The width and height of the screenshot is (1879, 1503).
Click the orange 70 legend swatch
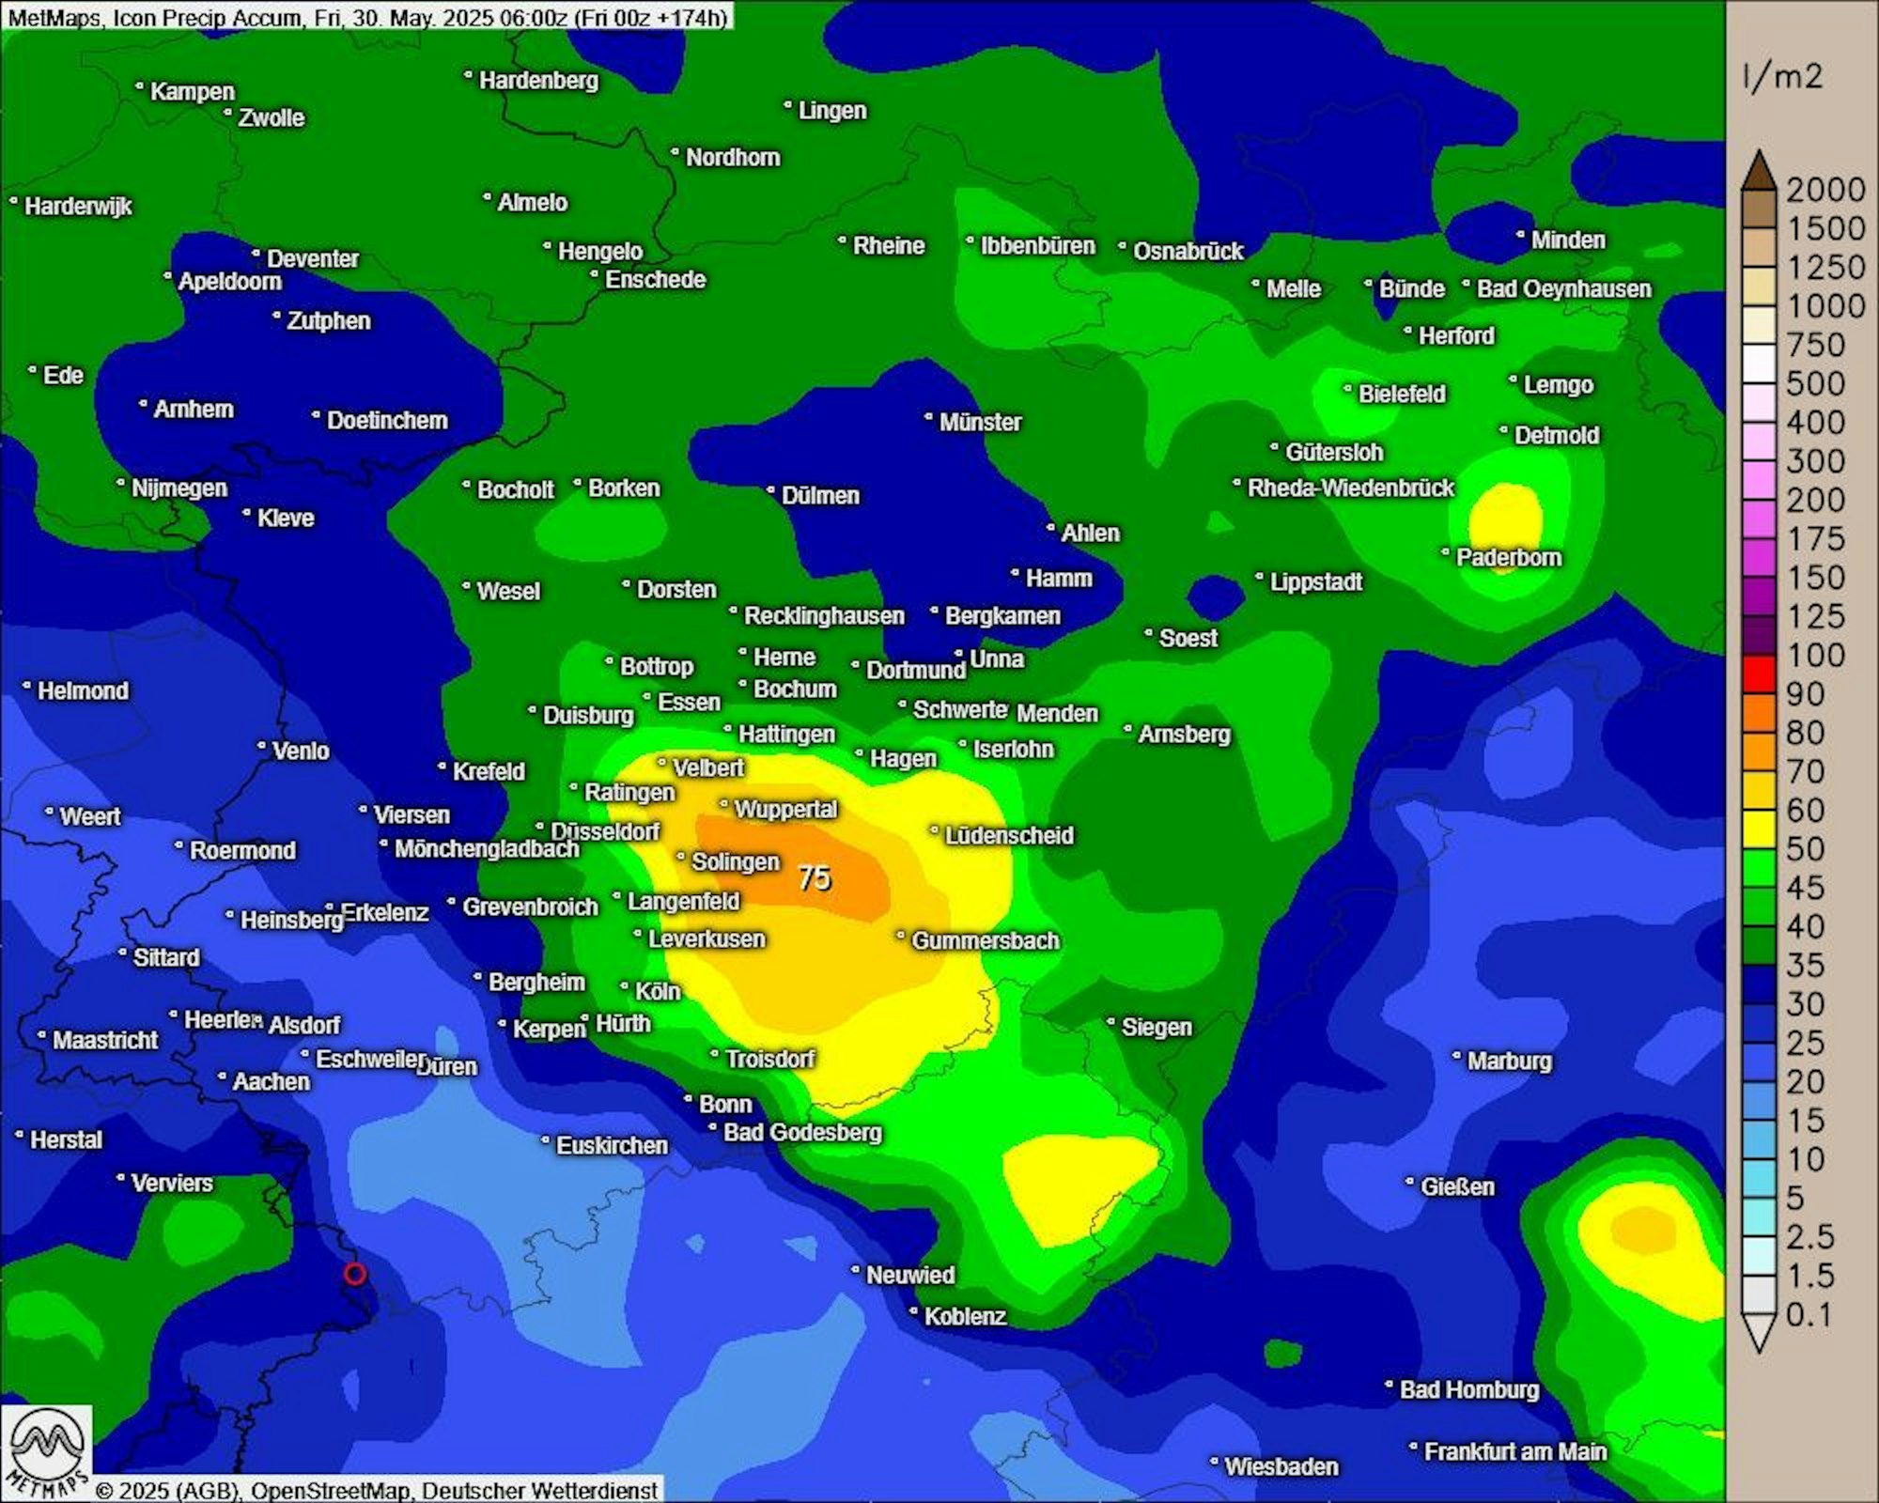(x=1759, y=751)
